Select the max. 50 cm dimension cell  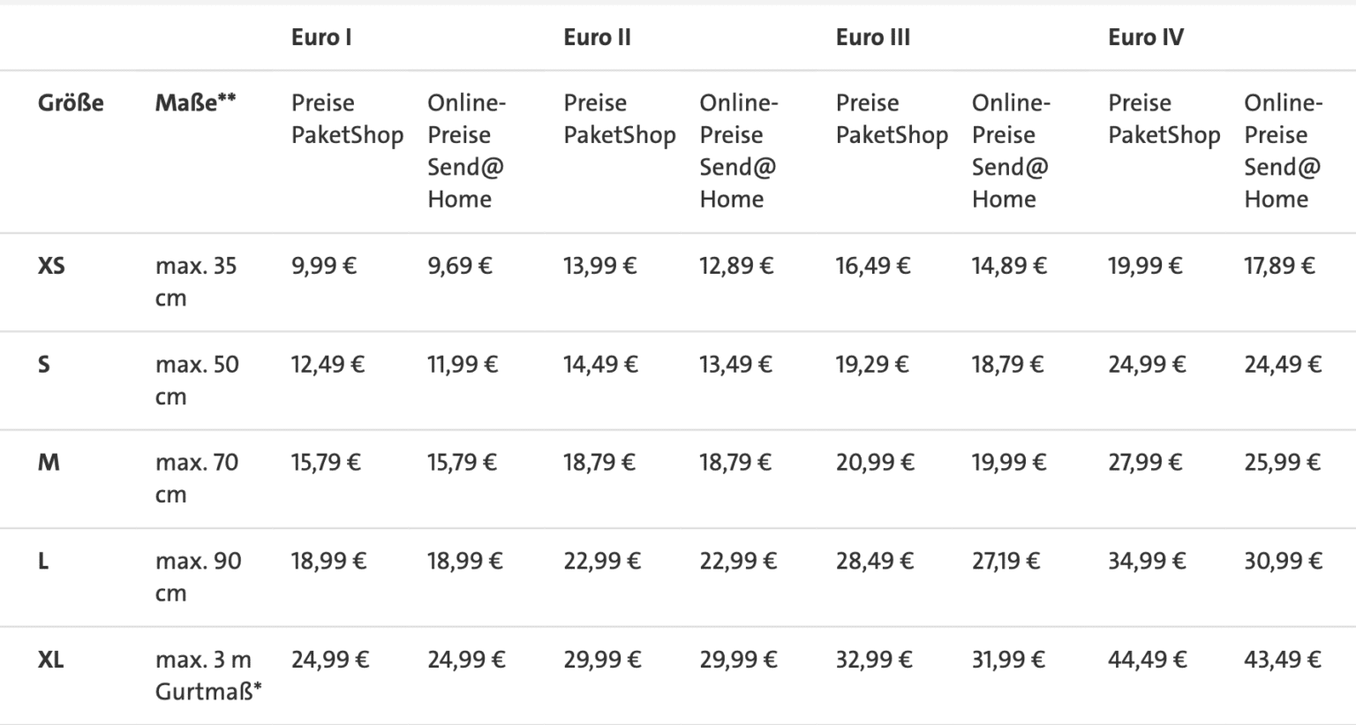coord(197,380)
